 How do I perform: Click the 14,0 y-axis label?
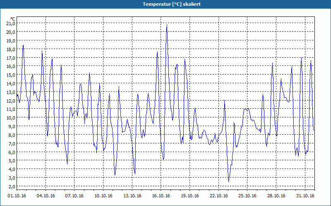coord(11,84)
